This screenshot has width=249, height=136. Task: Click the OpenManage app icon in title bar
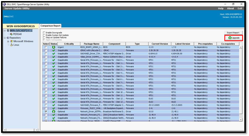[x=4, y=4]
